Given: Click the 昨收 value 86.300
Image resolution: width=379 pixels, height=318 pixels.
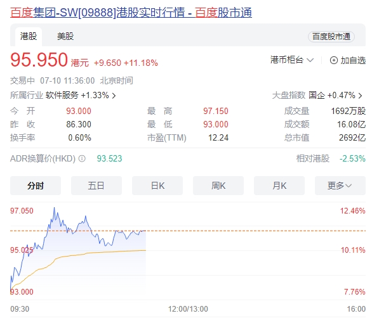Looking at the screenshot, I should (79, 124).
